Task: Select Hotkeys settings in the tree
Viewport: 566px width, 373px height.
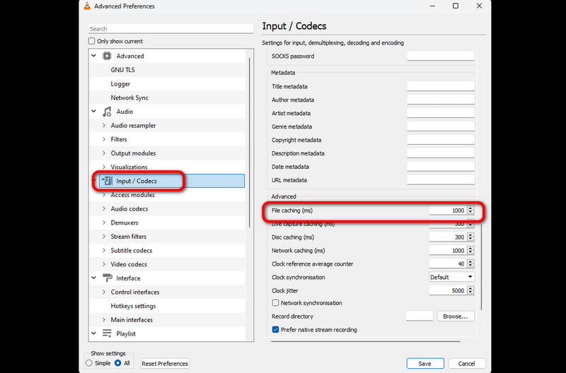Action: 133,306
